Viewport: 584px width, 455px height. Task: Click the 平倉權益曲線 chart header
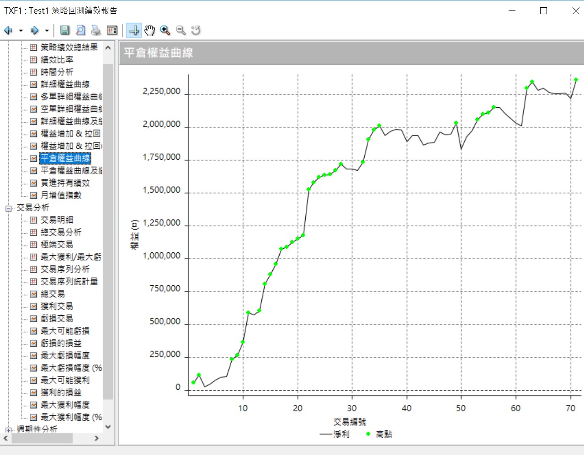[x=351, y=52]
